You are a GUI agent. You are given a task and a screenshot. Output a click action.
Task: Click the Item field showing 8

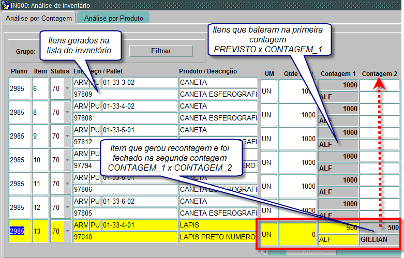coord(40,112)
